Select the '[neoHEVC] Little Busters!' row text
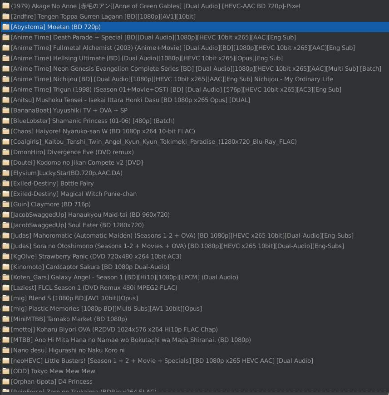389x395 pixels. (x=162, y=361)
